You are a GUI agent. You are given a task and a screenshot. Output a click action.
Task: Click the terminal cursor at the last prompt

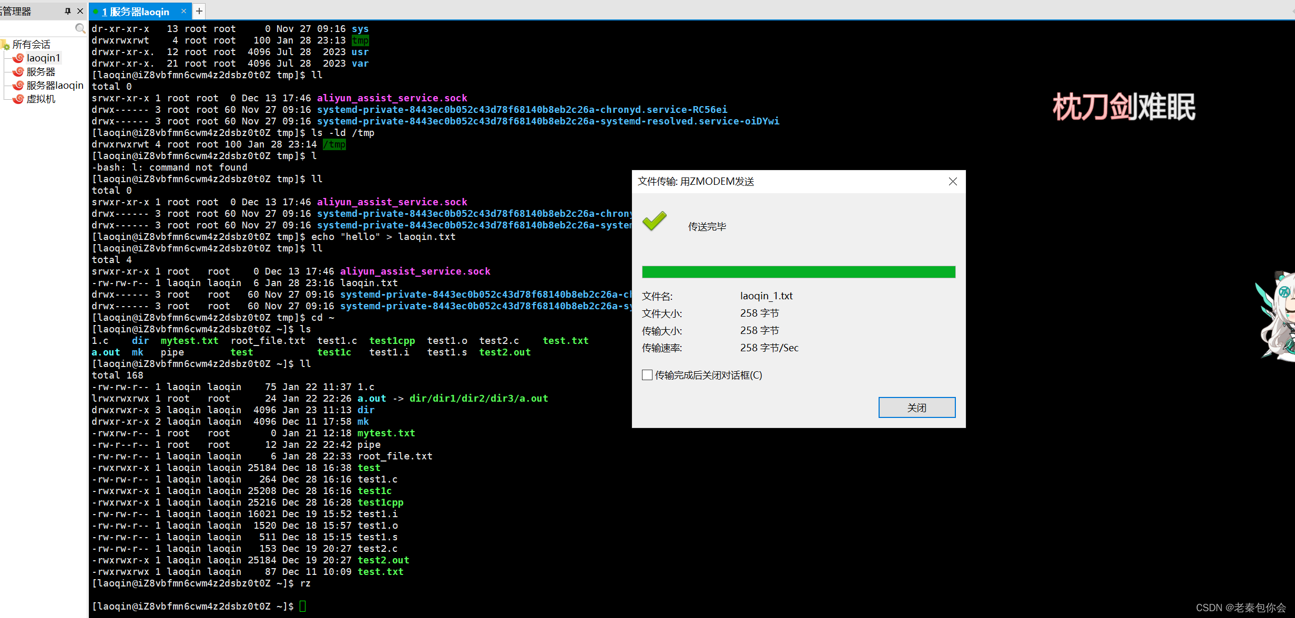(x=303, y=606)
